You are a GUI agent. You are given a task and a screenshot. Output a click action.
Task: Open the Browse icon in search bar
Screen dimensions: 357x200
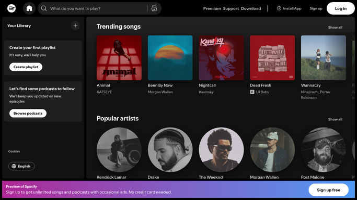coord(154,8)
